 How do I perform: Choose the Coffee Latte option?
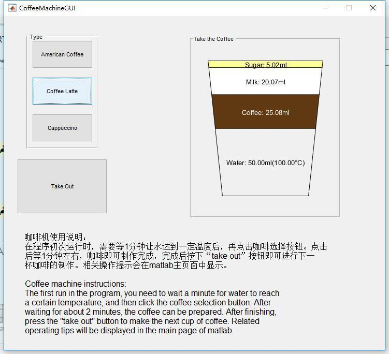click(x=62, y=91)
